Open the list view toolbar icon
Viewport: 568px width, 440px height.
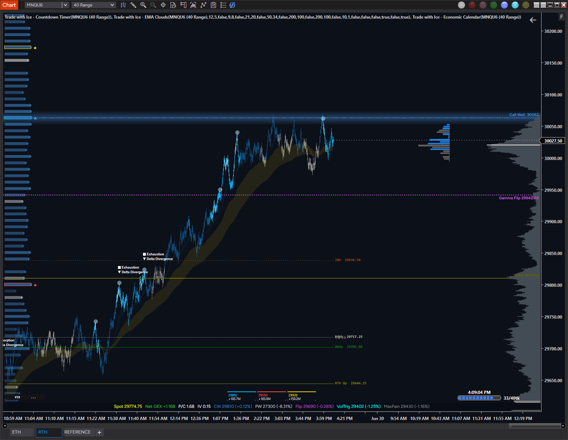223,5
